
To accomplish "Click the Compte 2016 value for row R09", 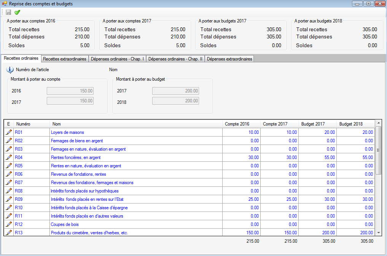I will tap(241, 199).
